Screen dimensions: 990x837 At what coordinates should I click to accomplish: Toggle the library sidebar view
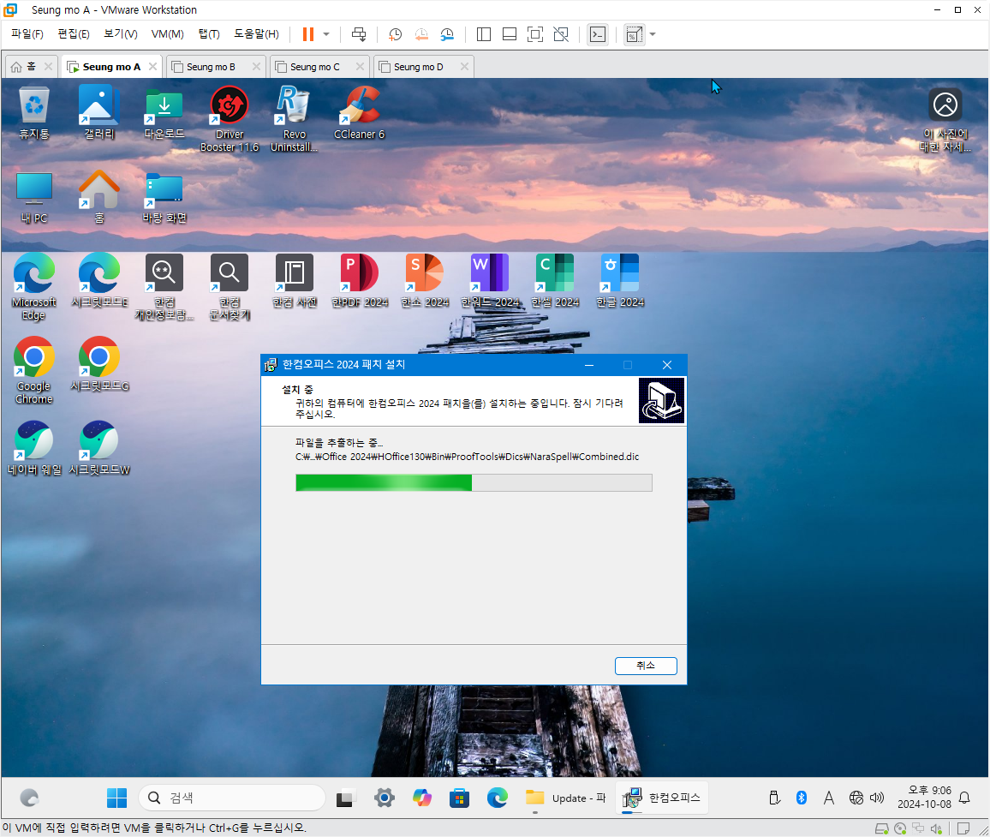[x=484, y=34]
